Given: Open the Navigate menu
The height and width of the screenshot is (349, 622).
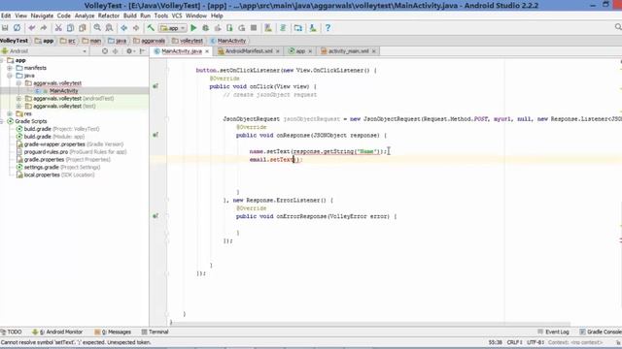Looking at the screenshot, I should tap(42, 16).
